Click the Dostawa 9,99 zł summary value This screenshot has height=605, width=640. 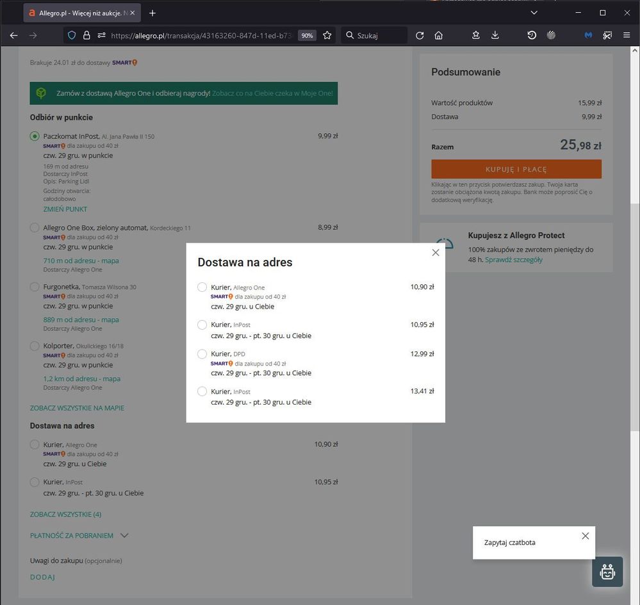point(591,117)
